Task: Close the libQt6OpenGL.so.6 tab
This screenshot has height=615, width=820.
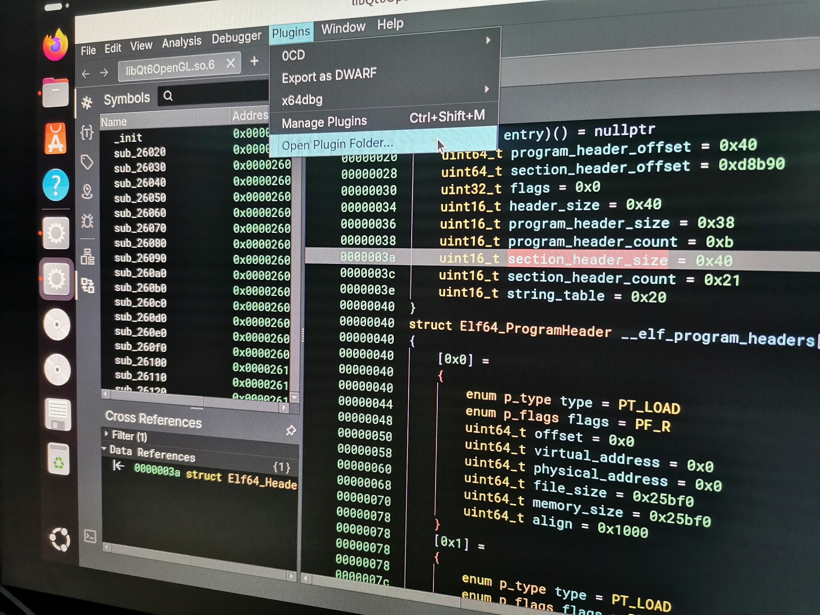Action: point(231,63)
